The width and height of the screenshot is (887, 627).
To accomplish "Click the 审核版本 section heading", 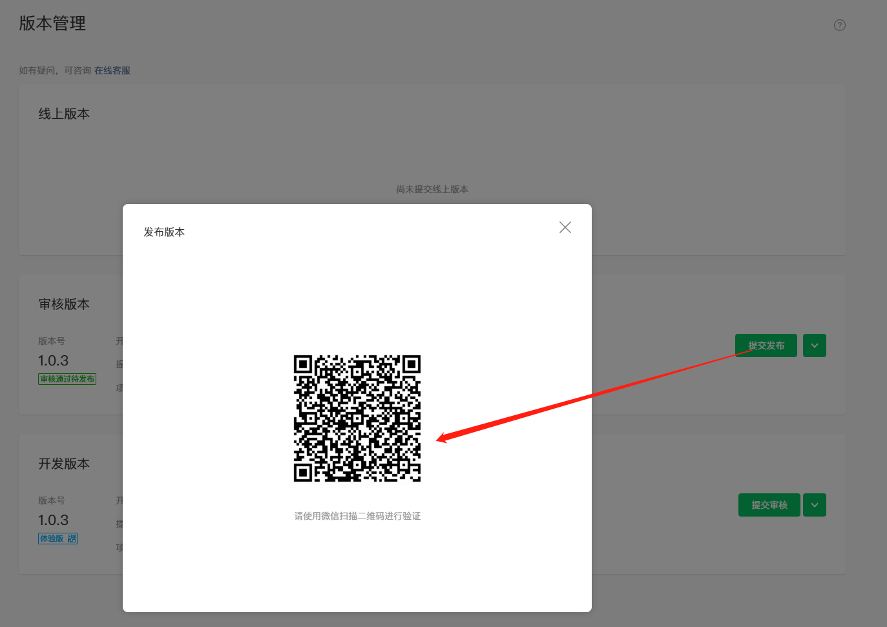I will point(64,304).
